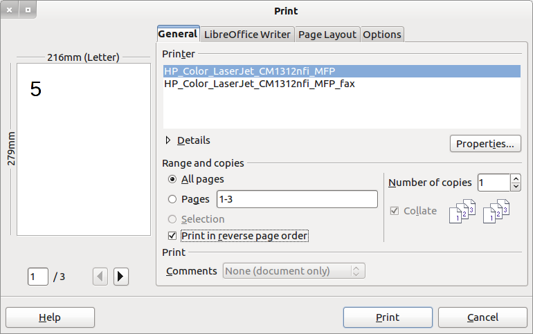Viewport: 533px width, 334px height.
Task: Expand the printer Details section
Action: point(168,140)
